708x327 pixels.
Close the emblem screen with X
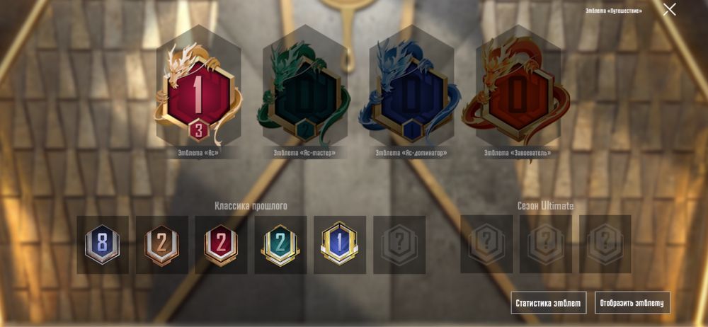coord(669,9)
